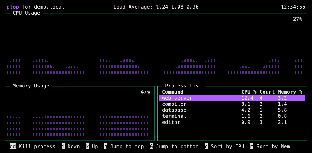
Task: Click the 0.9 CPU value for editor
Action: 246,122
